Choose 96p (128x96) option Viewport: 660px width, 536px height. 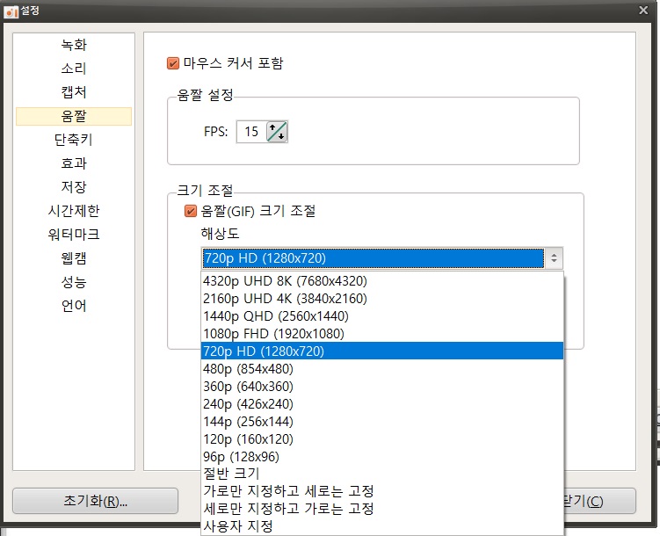382,457
